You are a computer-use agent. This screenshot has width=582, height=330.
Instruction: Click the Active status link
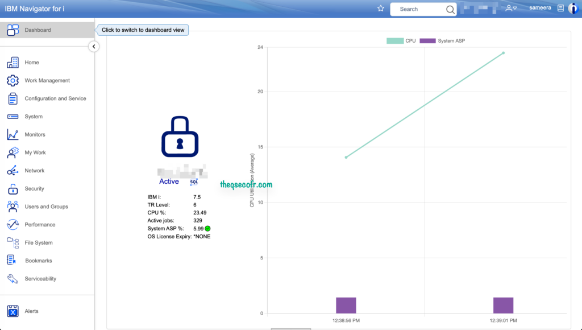[169, 181]
